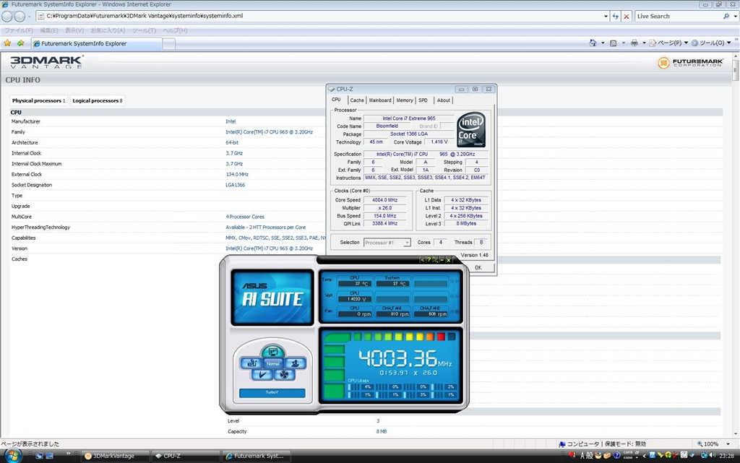Click the Normal mode button in AI Suite
This screenshot has width=740, height=463.
tap(272, 363)
